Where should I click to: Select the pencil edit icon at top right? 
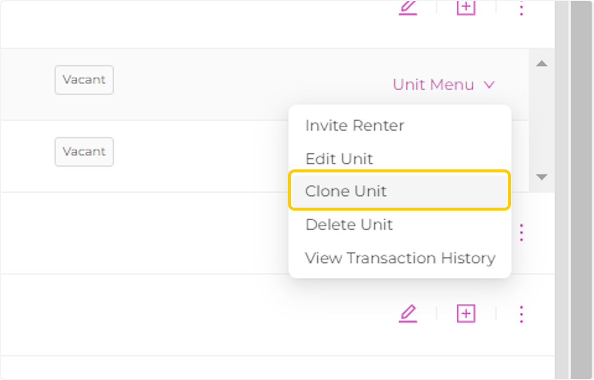[408, 7]
